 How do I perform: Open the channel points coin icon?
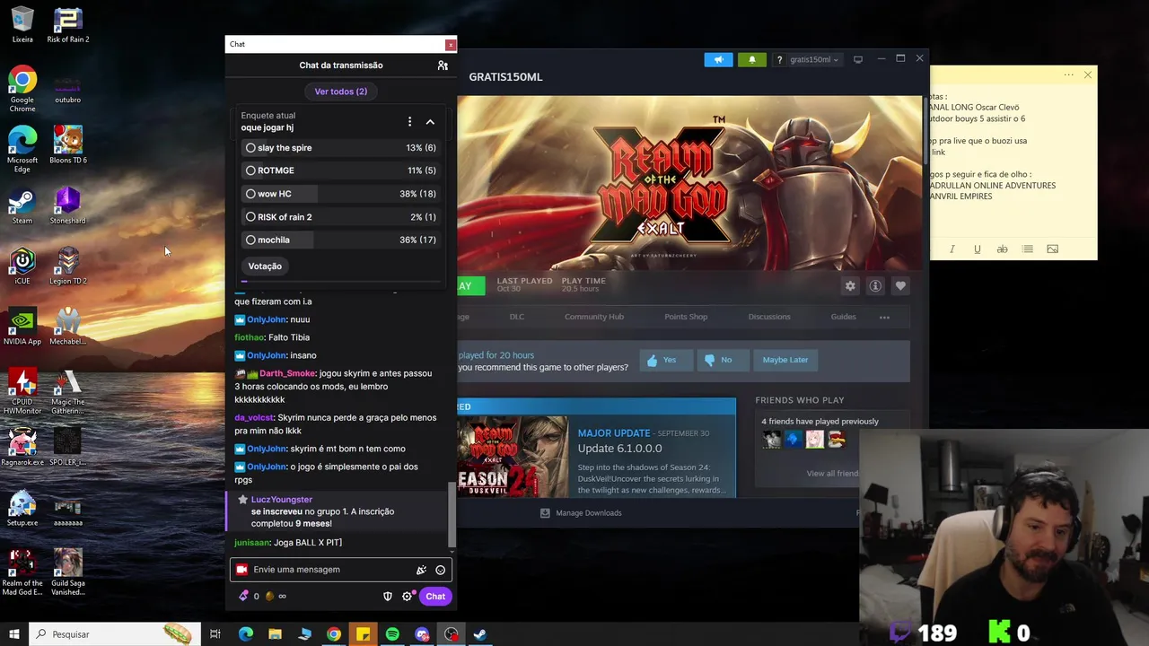[x=269, y=596]
